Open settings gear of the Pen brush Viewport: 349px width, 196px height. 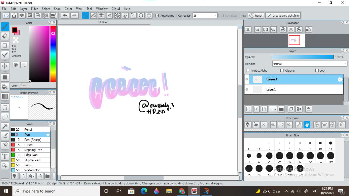(48, 135)
